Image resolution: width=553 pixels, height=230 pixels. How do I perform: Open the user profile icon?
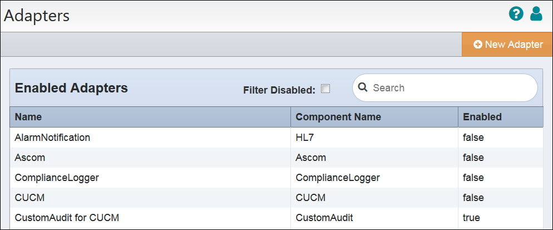tap(536, 14)
